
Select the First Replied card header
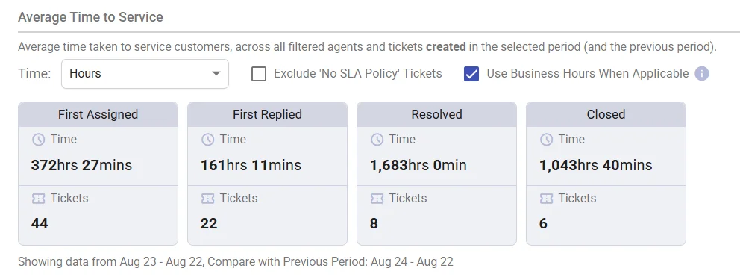(x=268, y=114)
